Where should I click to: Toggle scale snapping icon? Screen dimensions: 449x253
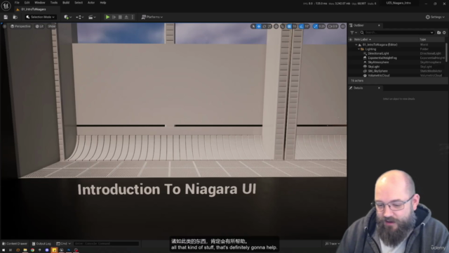pos(316,27)
